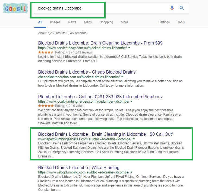Click the cheapblockeddrains.com.au green URL
208x193 pixels.
click(x=79, y=77)
